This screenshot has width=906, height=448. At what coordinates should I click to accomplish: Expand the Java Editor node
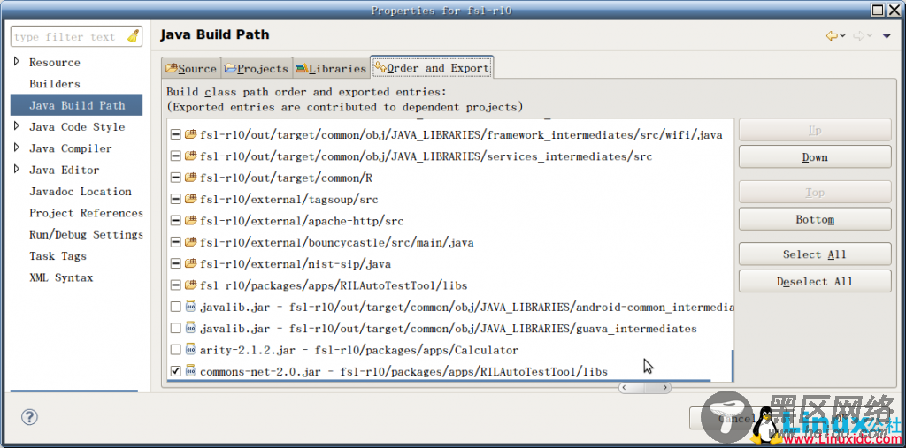pyautogui.click(x=16, y=169)
